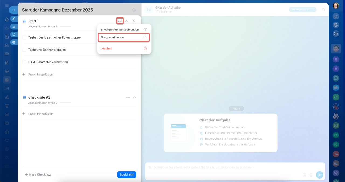
Task: Click the flame priority icon in task header
Action: pyautogui.click(x=134, y=10)
